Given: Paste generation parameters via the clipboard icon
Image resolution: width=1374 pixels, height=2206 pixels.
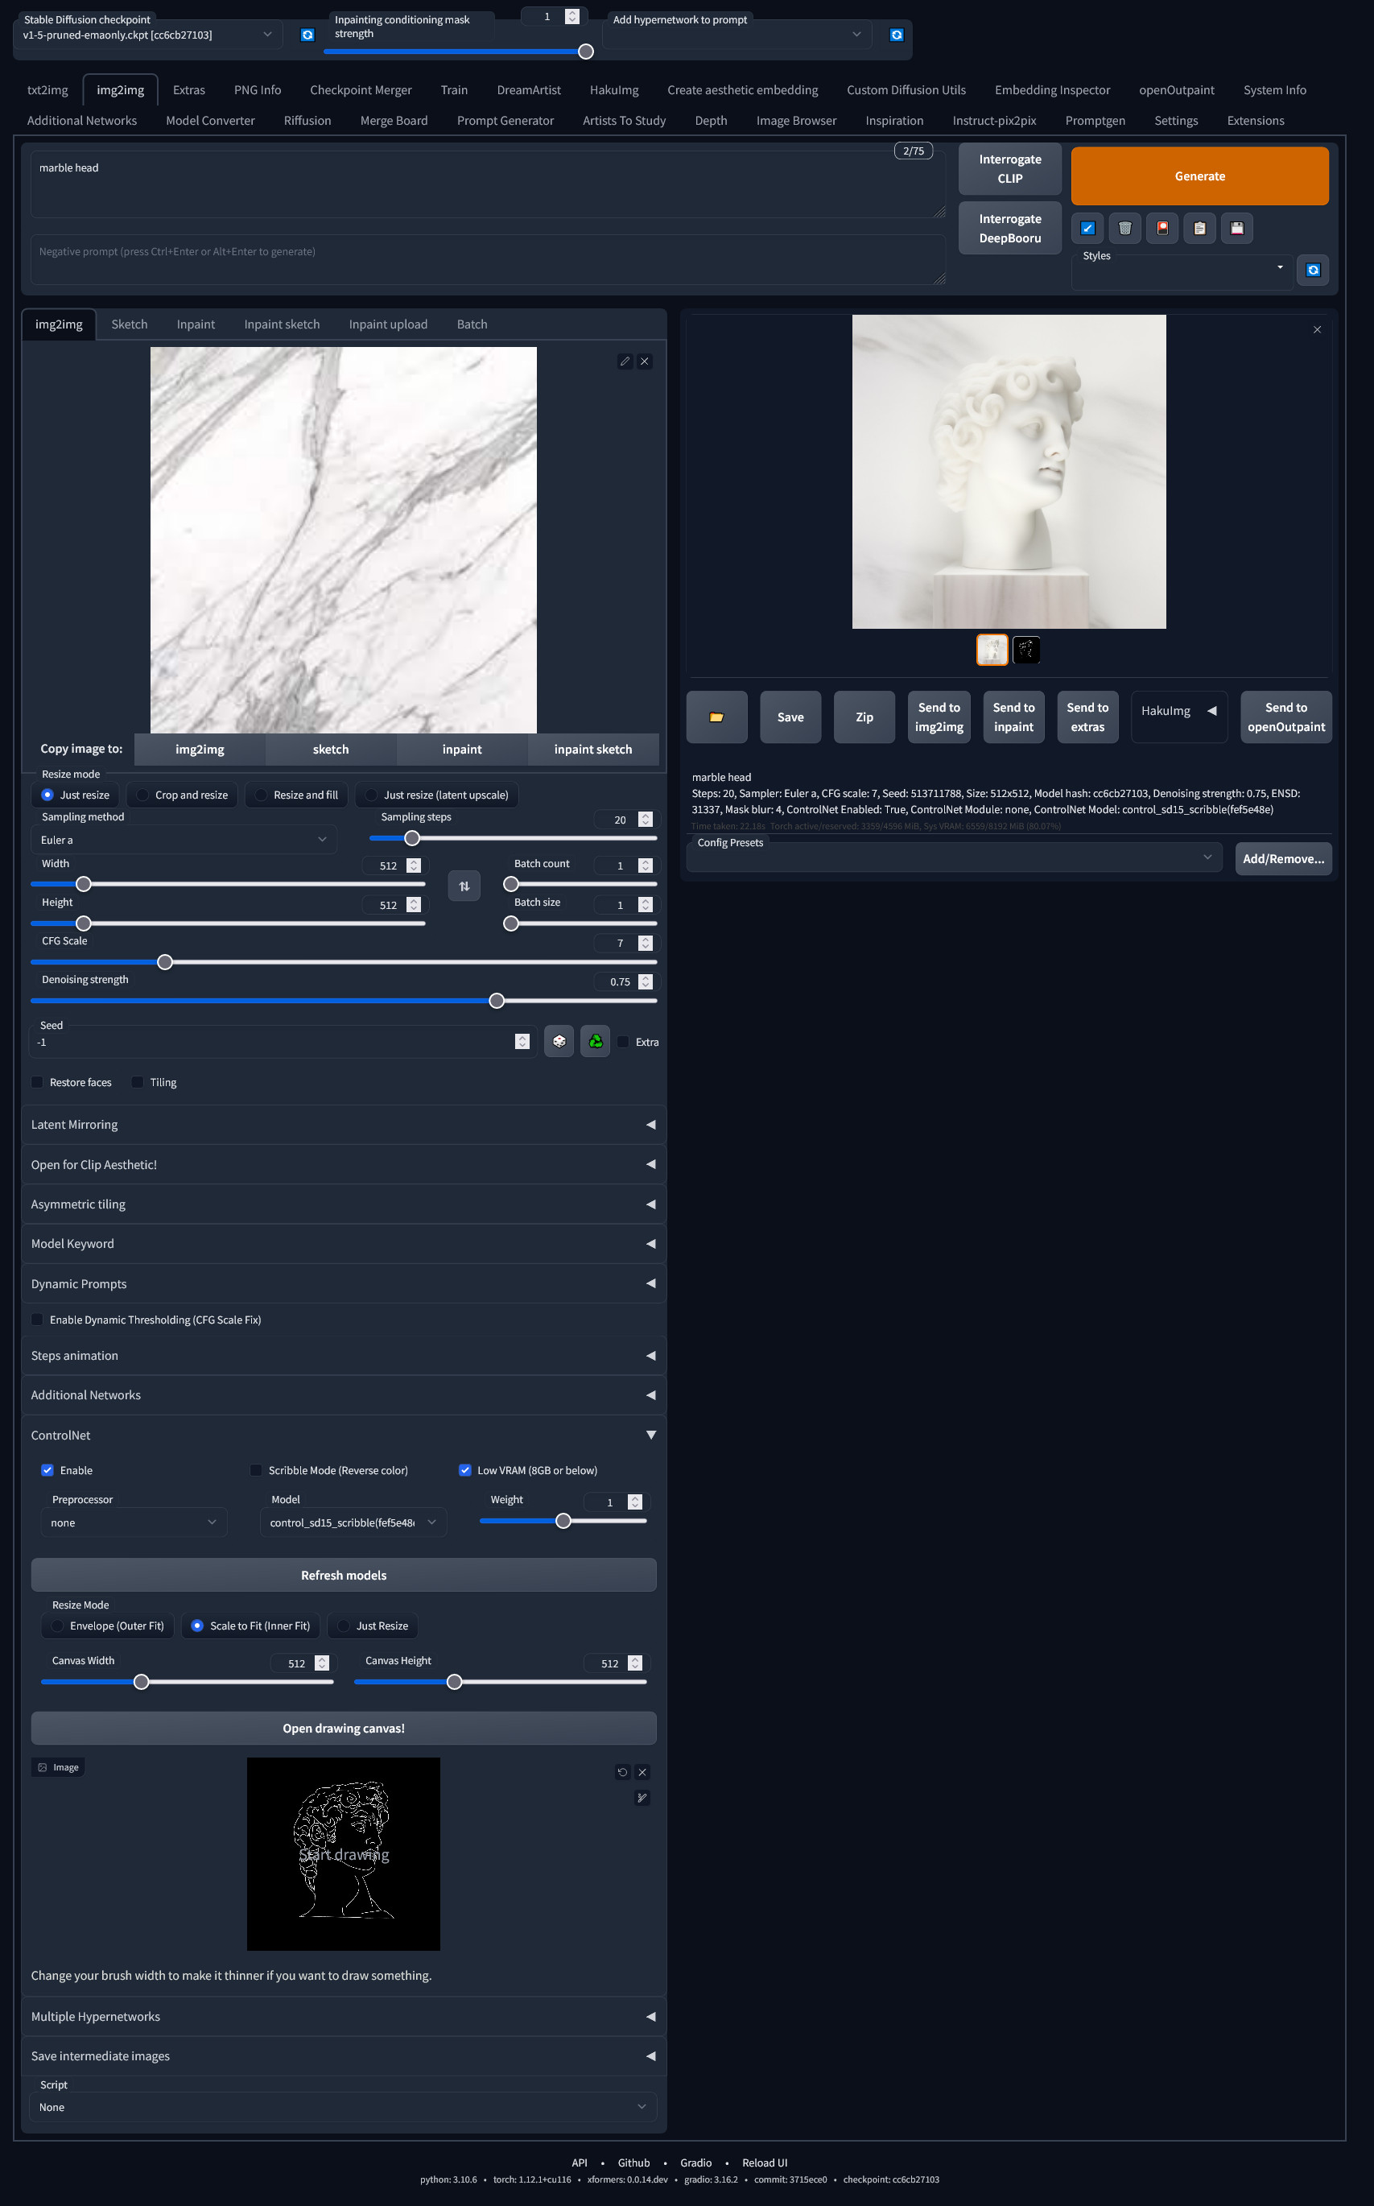Looking at the screenshot, I should pyautogui.click(x=1199, y=228).
